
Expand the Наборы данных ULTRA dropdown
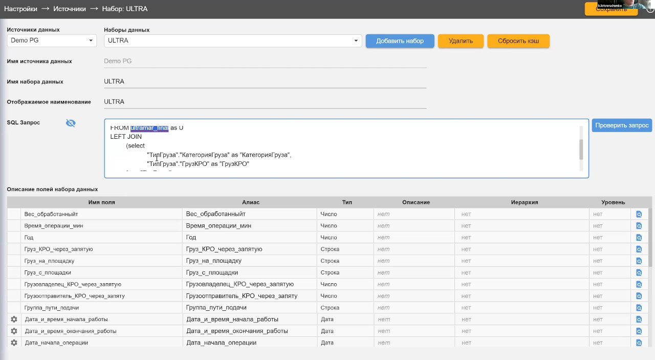(x=233, y=40)
